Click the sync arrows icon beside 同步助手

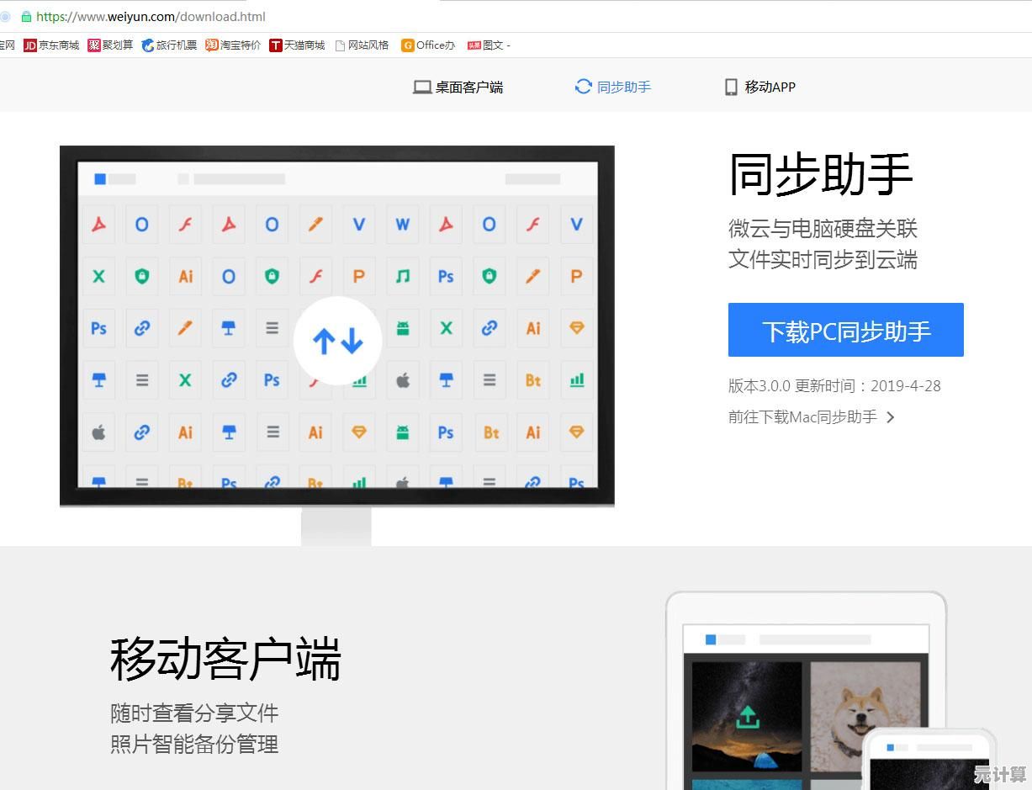583,87
